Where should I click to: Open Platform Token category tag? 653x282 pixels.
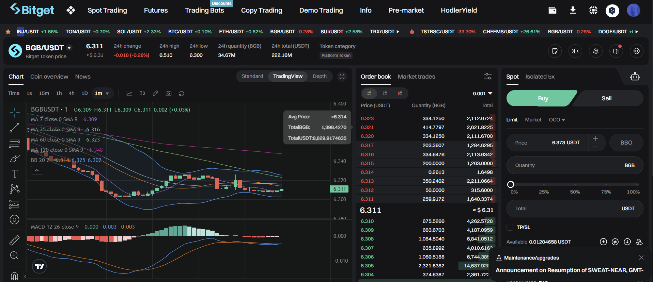336,55
